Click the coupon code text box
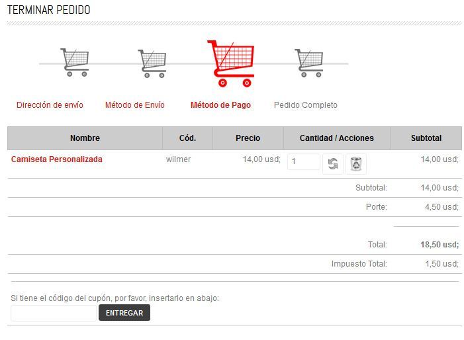 54,313
